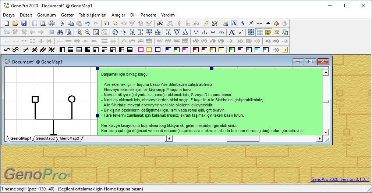Choose the pink border color square
372x193 pixels.
click(x=141, y=50)
